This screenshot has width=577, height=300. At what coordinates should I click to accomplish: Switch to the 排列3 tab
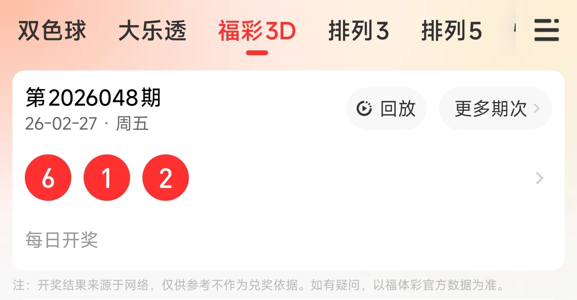(x=359, y=31)
